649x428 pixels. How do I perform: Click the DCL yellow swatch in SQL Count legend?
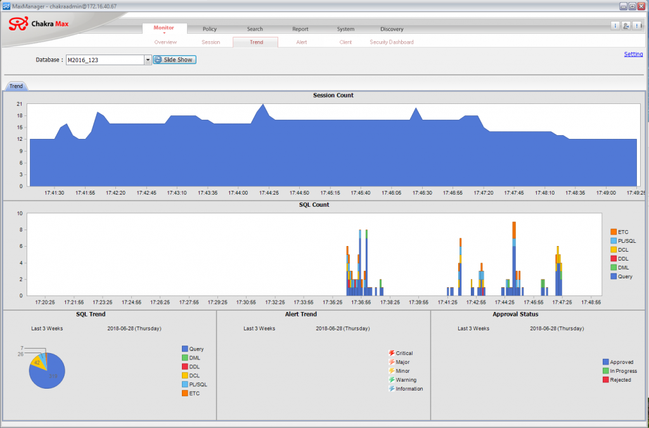(x=614, y=250)
